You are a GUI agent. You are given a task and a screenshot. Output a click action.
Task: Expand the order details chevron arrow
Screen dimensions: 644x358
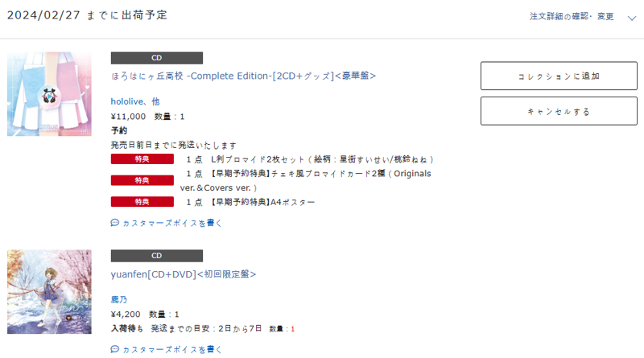[x=632, y=18]
